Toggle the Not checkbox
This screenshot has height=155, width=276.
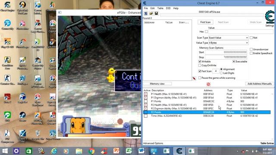(251, 37)
